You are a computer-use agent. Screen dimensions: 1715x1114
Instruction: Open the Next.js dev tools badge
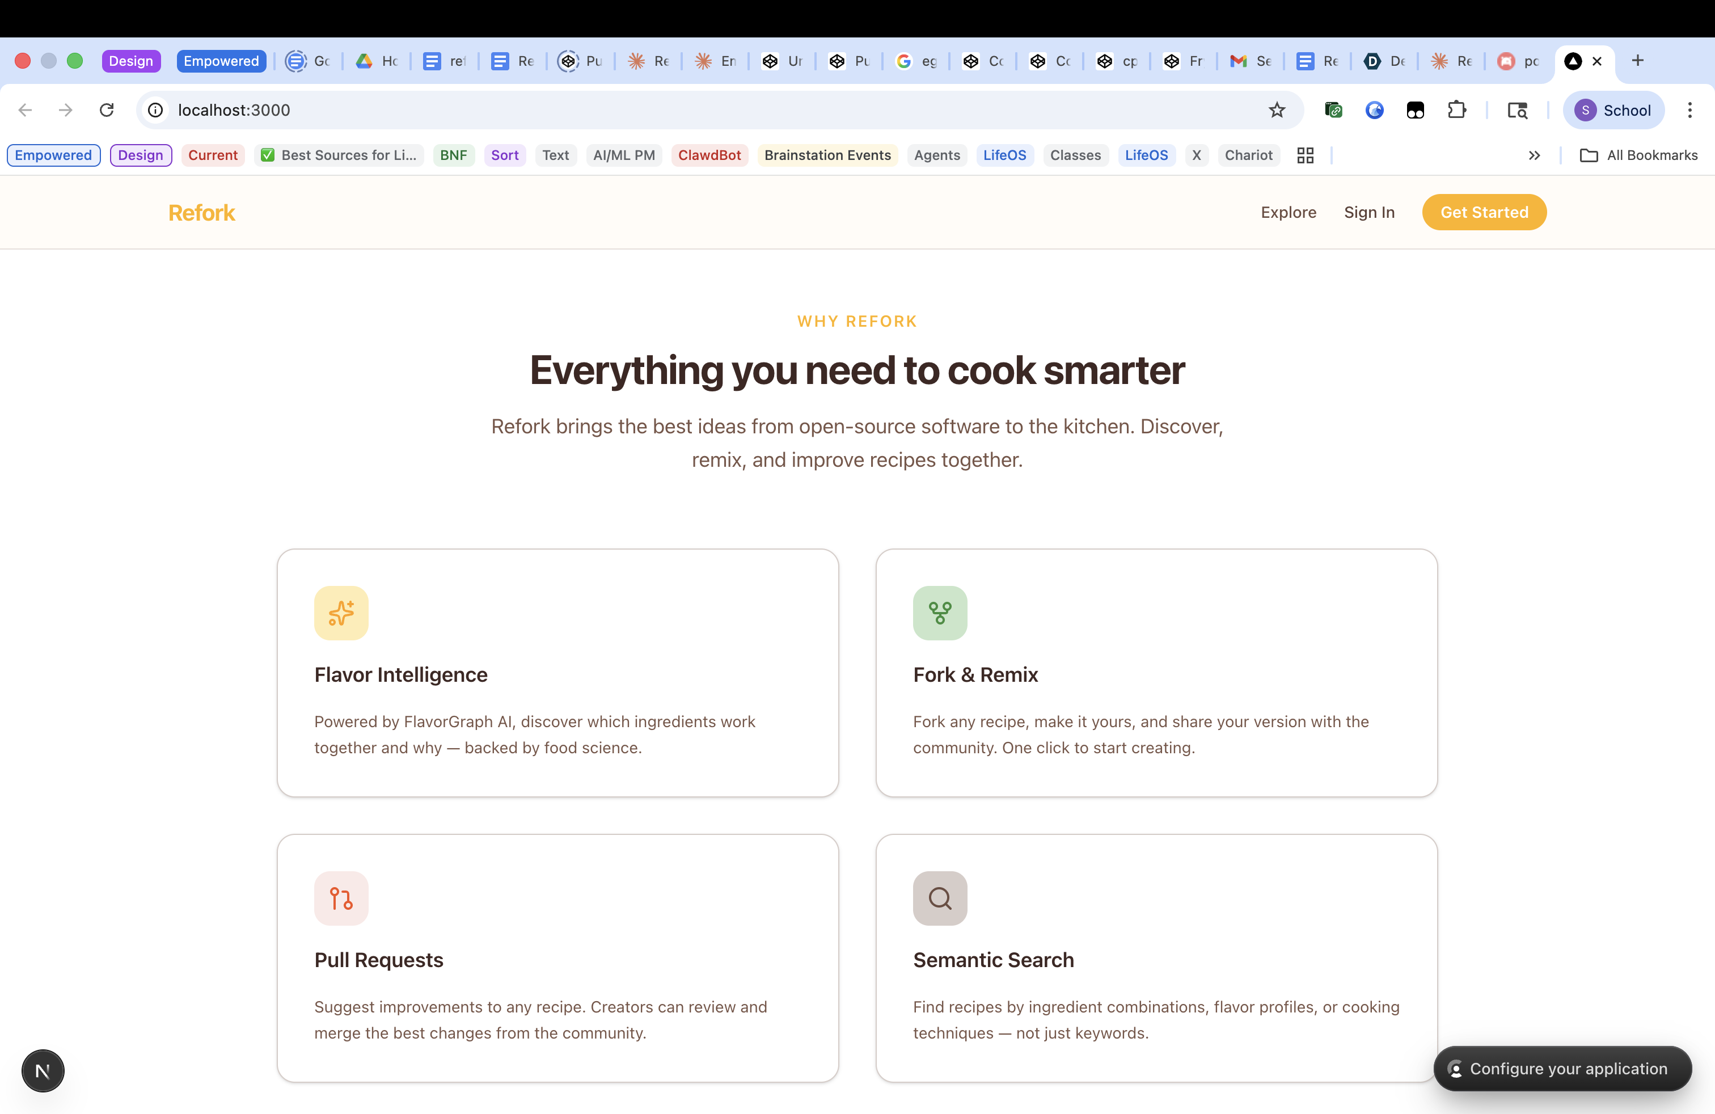pos(43,1071)
